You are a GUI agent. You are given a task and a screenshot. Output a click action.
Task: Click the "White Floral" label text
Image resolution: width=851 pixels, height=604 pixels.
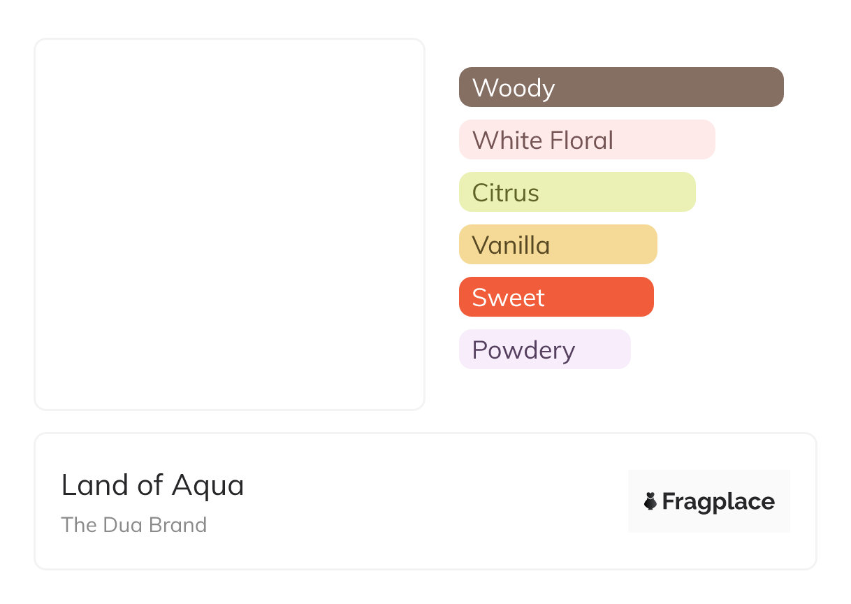(542, 141)
